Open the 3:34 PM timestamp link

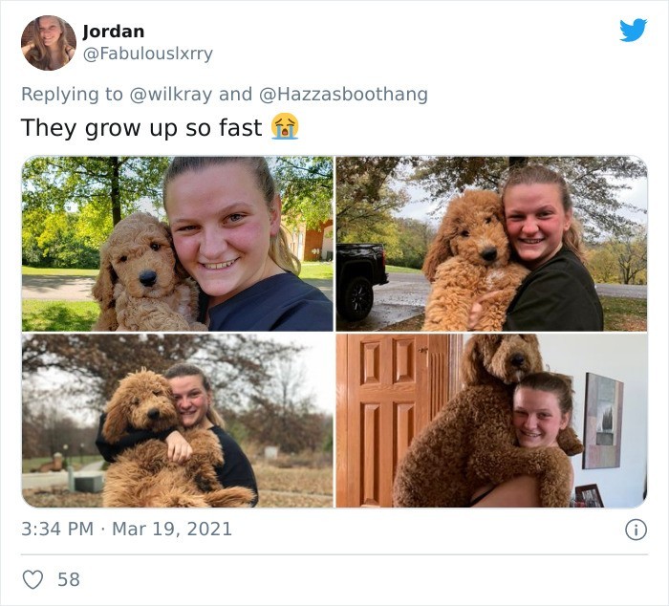[57, 530]
